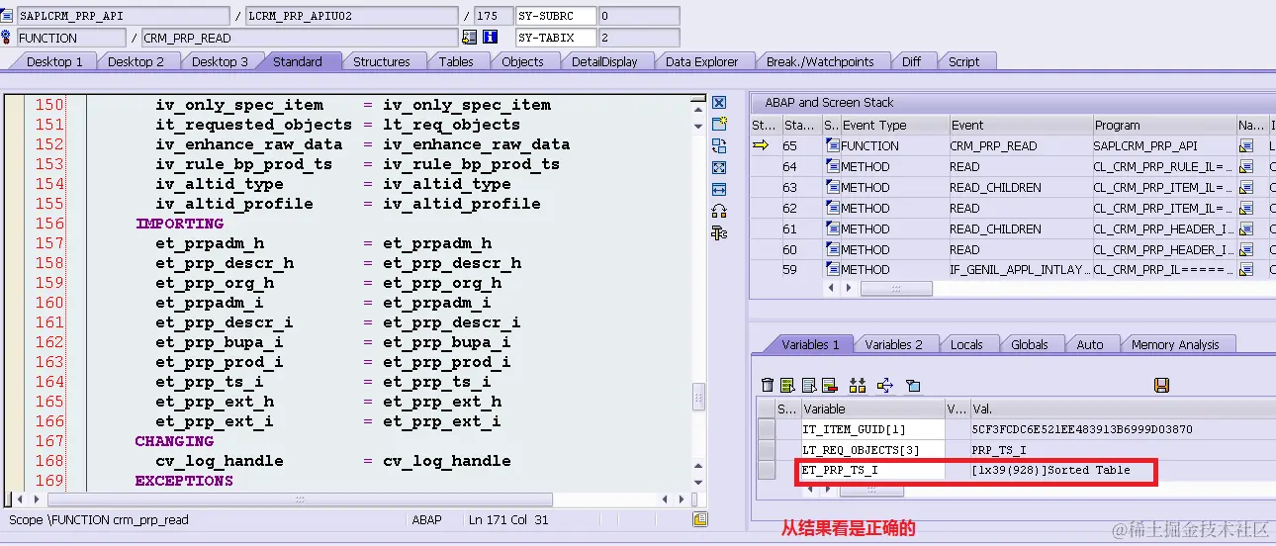Open the Data Explorer tab

[701, 61]
